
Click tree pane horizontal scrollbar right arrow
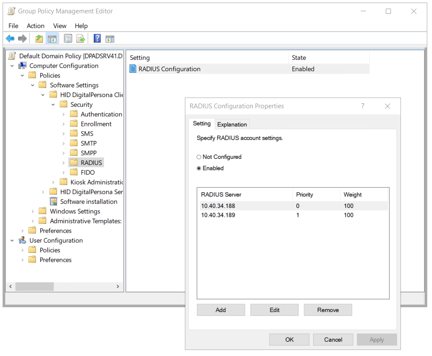point(118,287)
